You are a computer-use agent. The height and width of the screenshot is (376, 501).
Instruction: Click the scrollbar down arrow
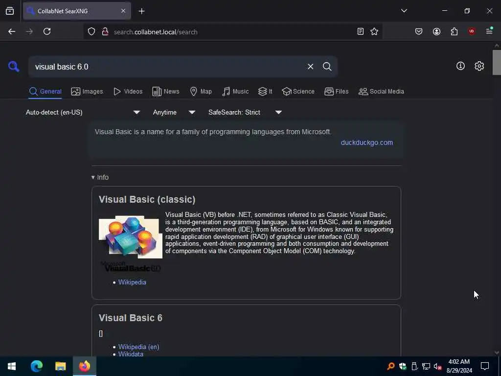(497, 352)
